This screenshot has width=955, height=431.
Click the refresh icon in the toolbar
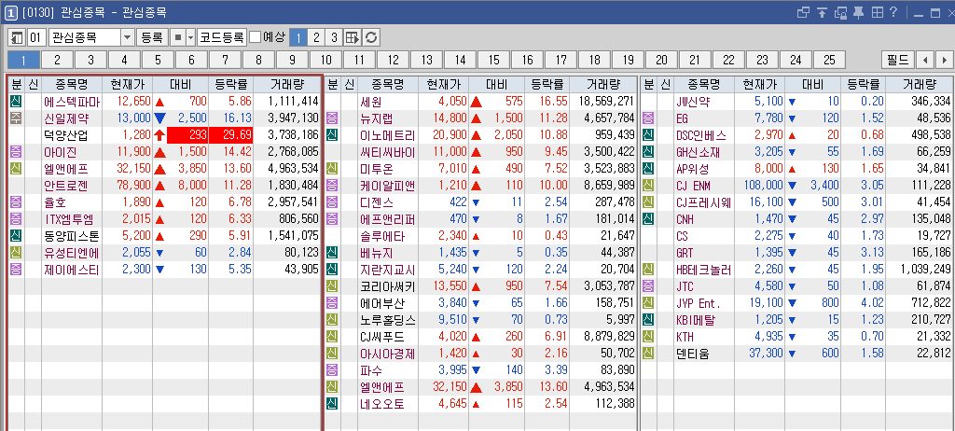click(371, 38)
